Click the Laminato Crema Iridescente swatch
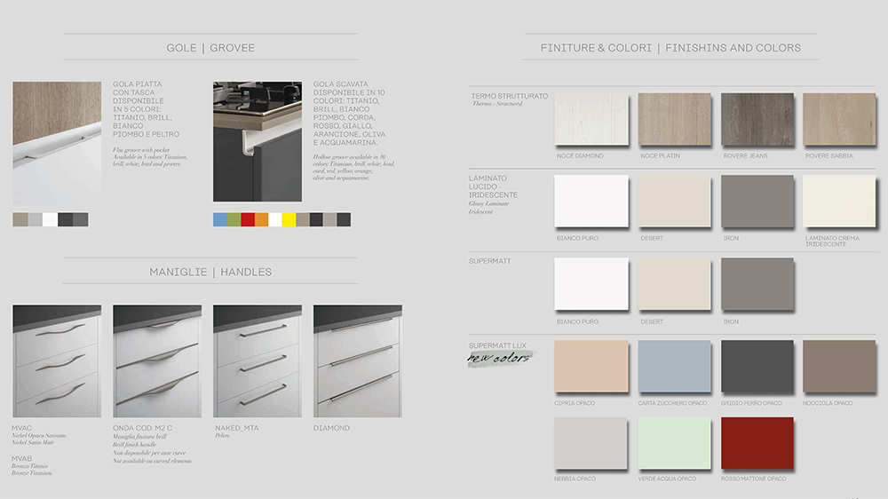Image resolution: width=888 pixels, height=499 pixels. (839, 202)
